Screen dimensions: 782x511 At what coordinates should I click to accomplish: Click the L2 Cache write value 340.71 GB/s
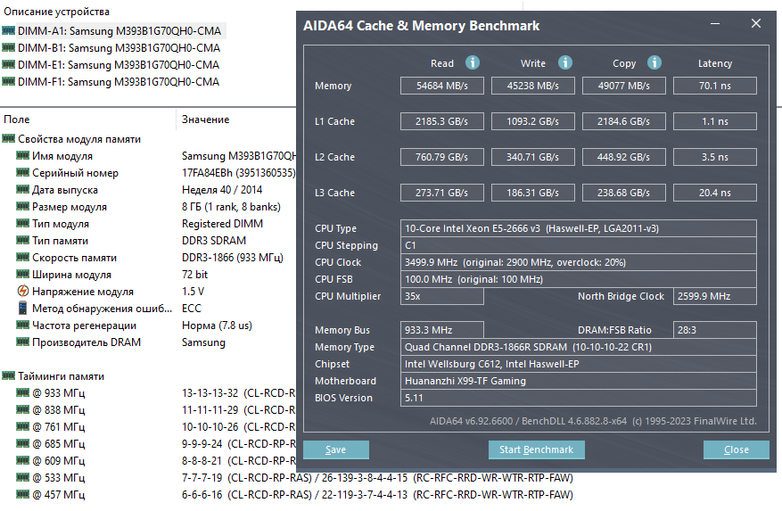(532, 157)
